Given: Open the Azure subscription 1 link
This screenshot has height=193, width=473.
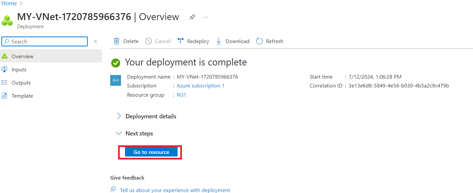Looking at the screenshot, I should pyautogui.click(x=201, y=86).
